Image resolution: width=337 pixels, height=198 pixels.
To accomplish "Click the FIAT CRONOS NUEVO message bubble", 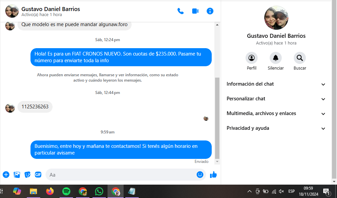I will 121,57.
